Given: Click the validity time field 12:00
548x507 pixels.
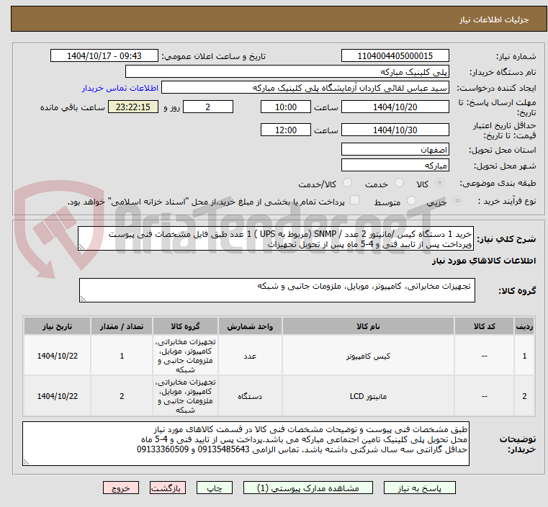Looking at the screenshot, I should (x=286, y=130).
